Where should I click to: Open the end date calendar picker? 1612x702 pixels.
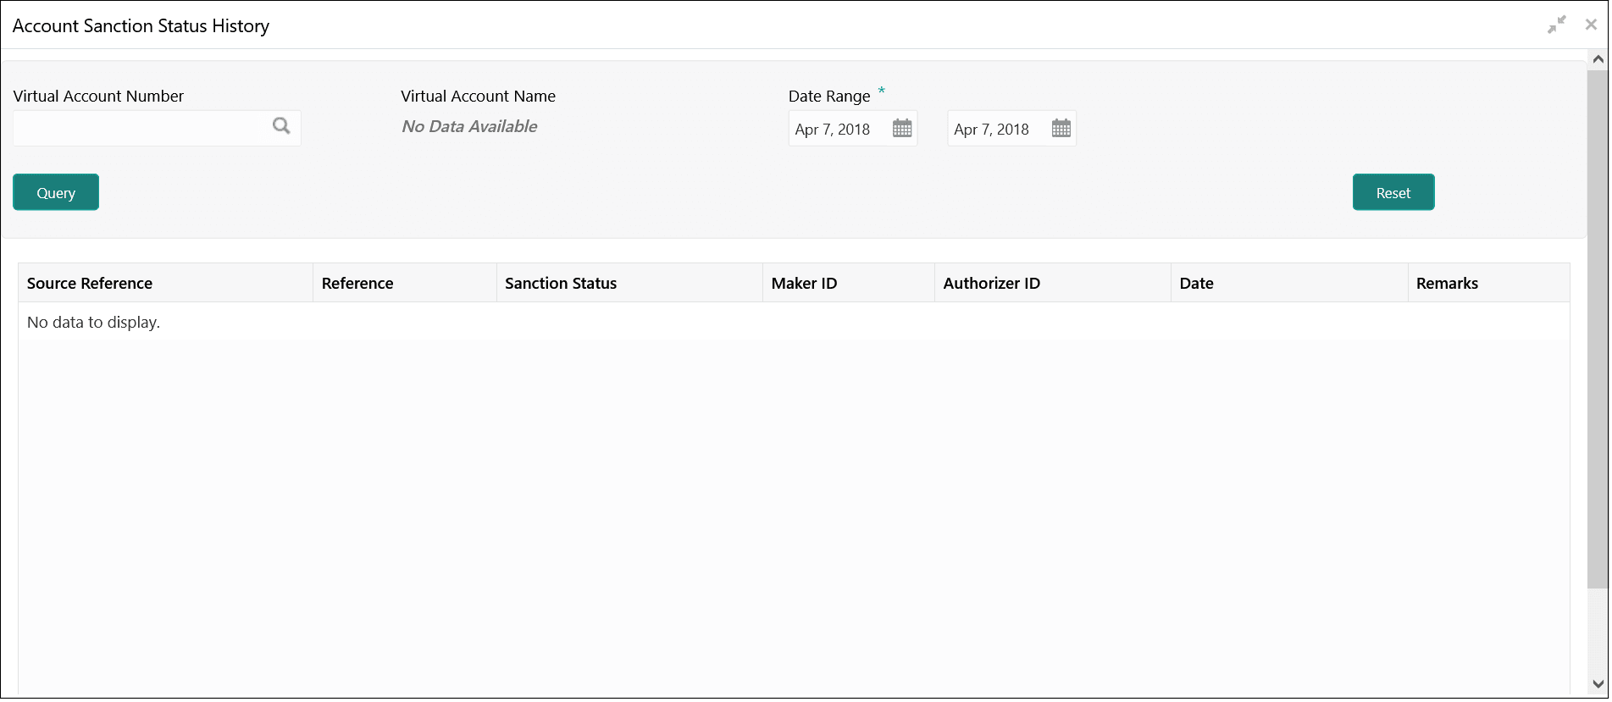pos(1061,129)
